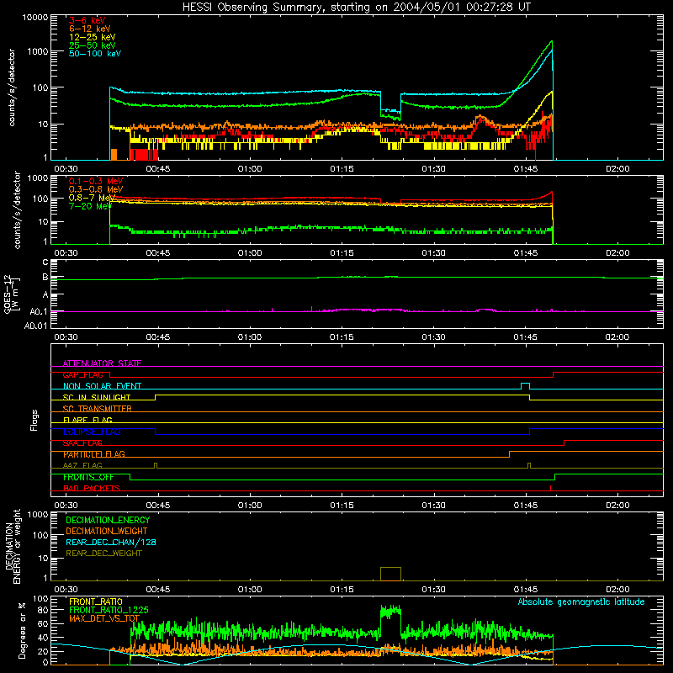
Task: Choose the cyan 50-100 keV legend label
Action: pyautogui.click(x=95, y=54)
